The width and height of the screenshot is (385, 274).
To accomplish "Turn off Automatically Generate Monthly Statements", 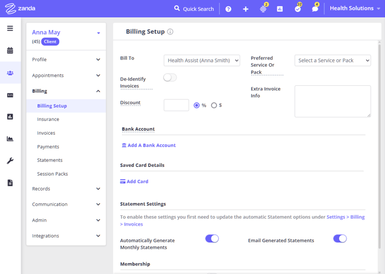I will click(212, 238).
